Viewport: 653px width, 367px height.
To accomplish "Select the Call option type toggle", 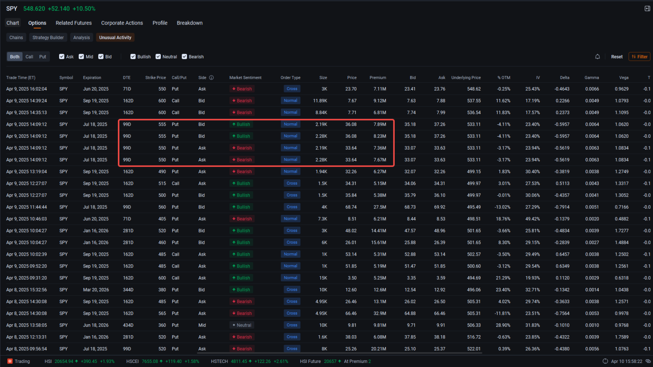I will pos(29,57).
